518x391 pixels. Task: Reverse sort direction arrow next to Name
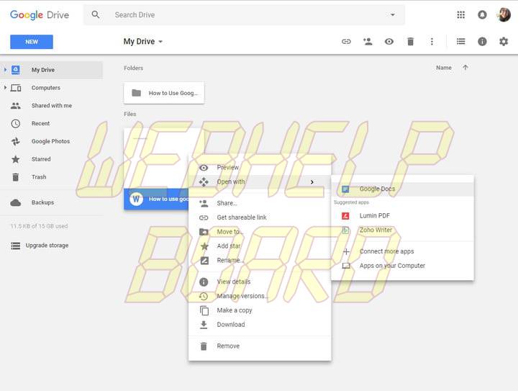[465, 68]
